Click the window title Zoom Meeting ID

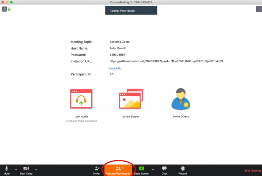click(131, 2)
